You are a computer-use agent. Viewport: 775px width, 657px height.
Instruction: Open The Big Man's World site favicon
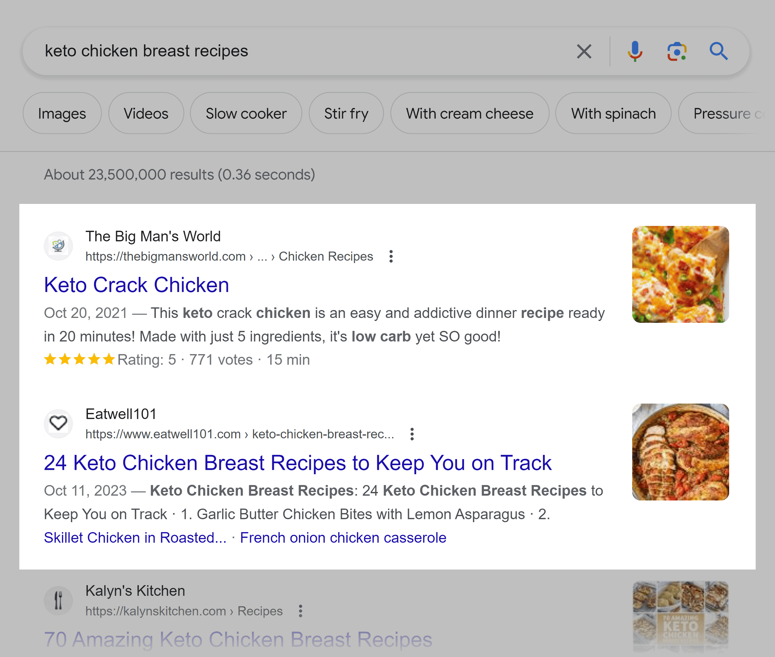click(59, 246)
